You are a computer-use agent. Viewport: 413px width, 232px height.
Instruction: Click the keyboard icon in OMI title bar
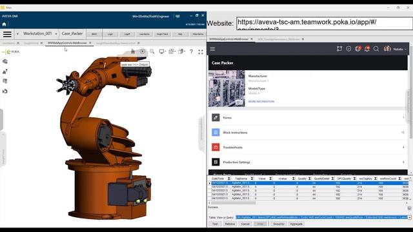[177, 16]
